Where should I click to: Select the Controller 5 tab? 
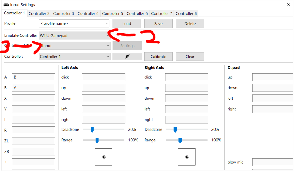113,13
